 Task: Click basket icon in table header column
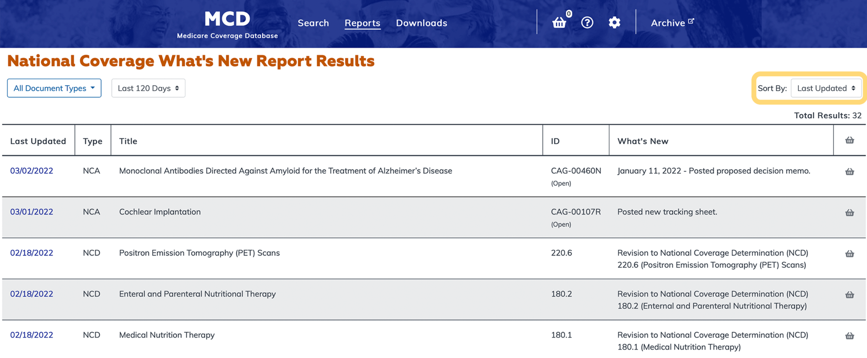[x=849, y=140]
